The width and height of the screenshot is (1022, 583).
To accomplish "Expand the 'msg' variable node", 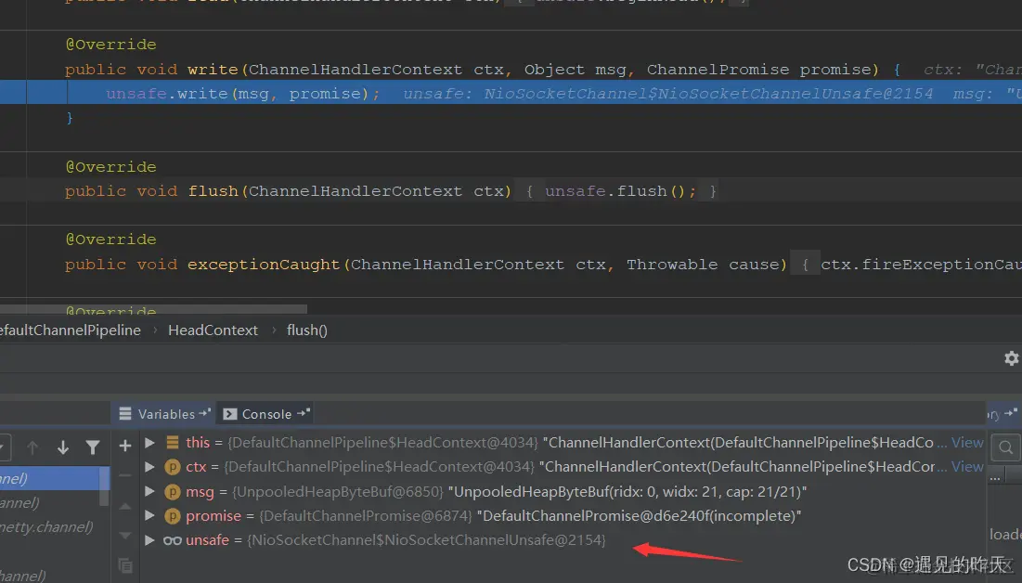I will click(149, 492).
